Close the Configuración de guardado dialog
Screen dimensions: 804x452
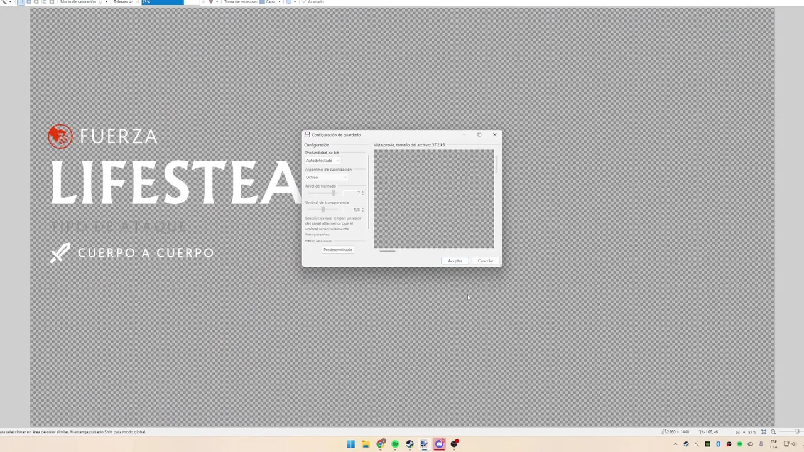point(494,134)
